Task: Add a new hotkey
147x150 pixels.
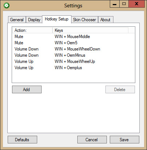Action: pyautogui.click(x=27, y=90)
